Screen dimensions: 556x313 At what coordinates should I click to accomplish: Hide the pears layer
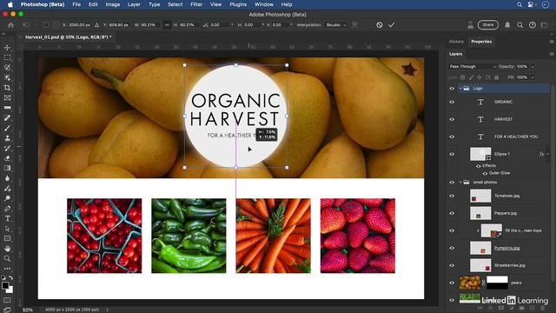click(x=452, y=283)
